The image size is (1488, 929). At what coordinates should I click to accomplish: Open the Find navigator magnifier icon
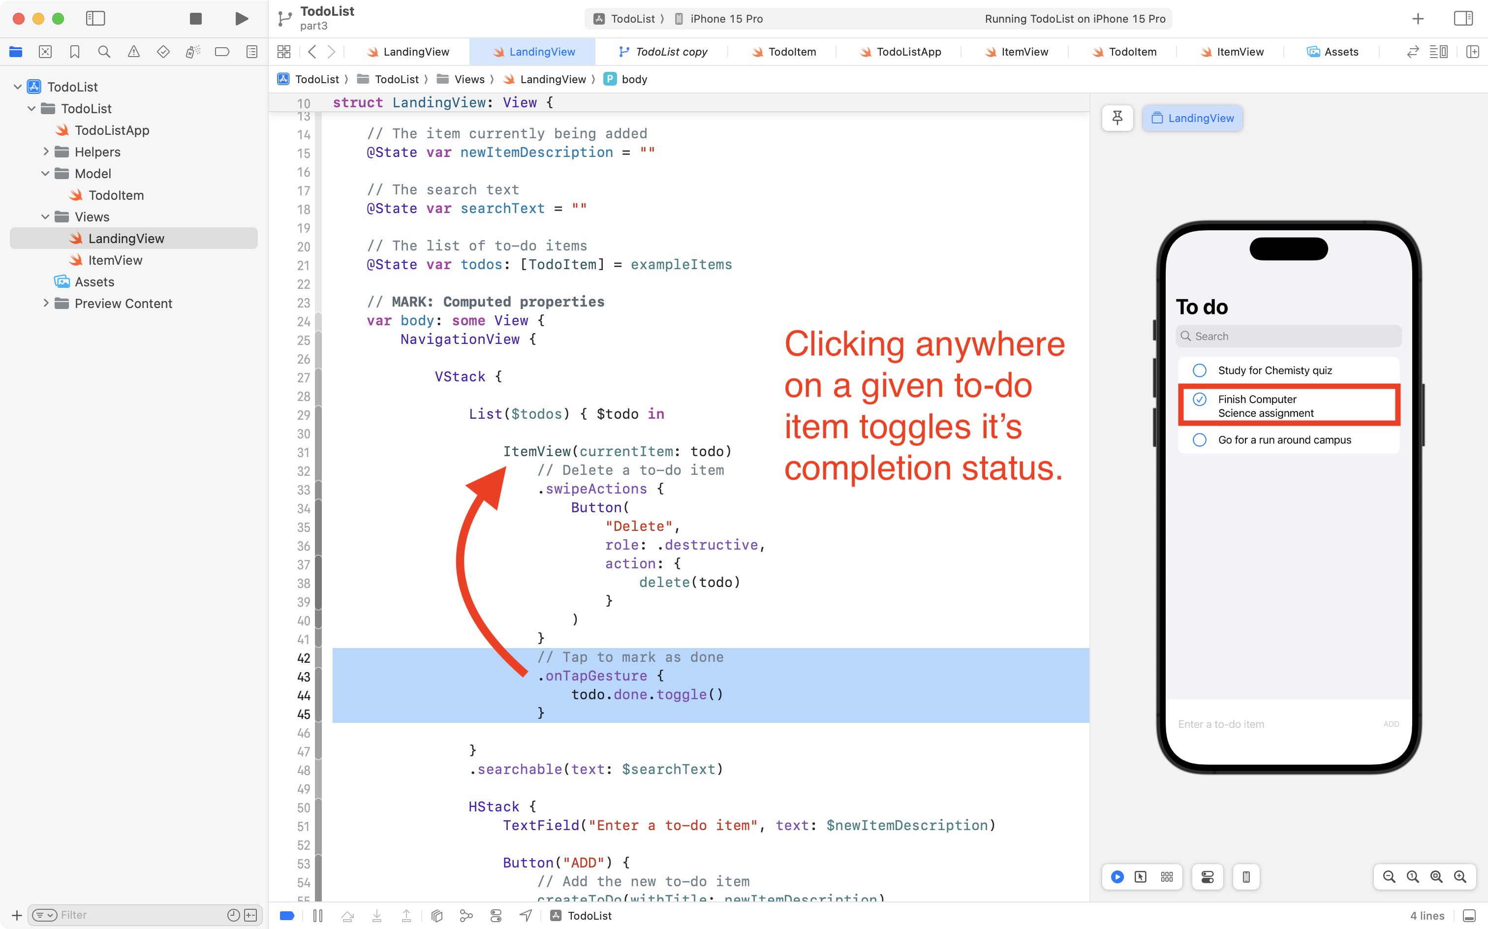pyautogui.click(x=104, y=52)
